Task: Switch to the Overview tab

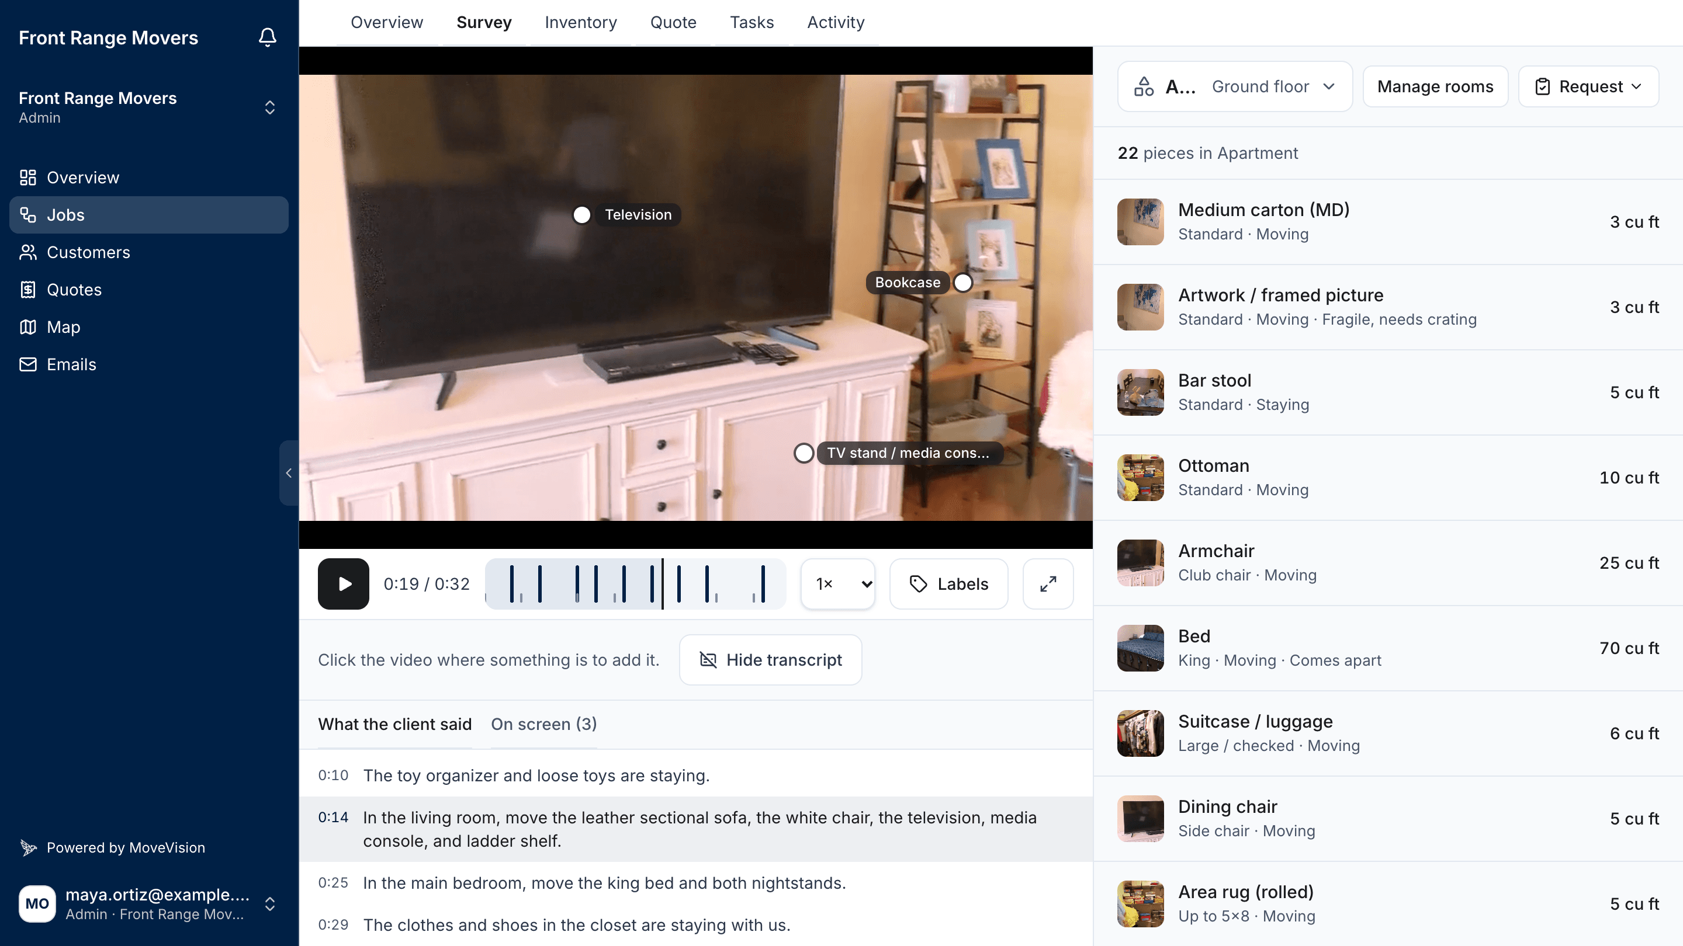Action: 387,22
